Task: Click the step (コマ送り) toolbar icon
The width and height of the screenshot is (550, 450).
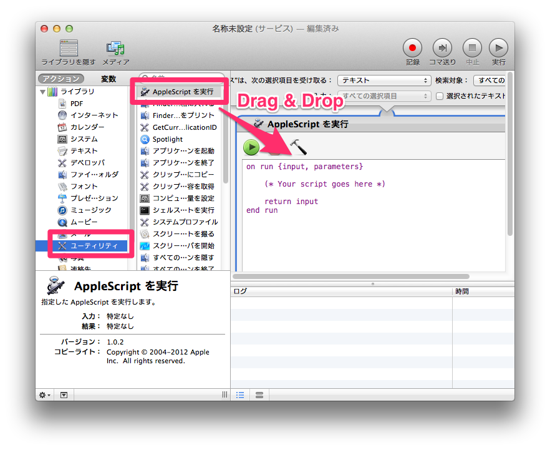Action: click(442, 47)
